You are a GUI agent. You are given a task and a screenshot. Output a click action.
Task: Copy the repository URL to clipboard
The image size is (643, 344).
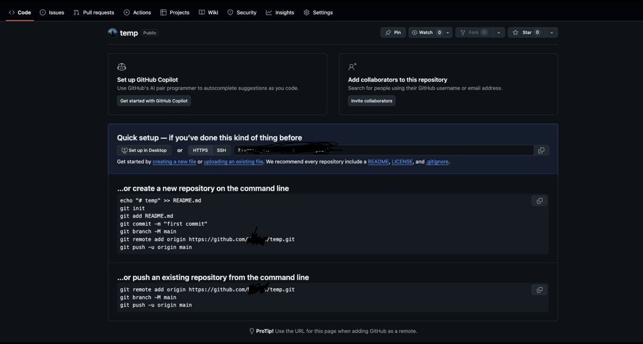click(541, 151)
